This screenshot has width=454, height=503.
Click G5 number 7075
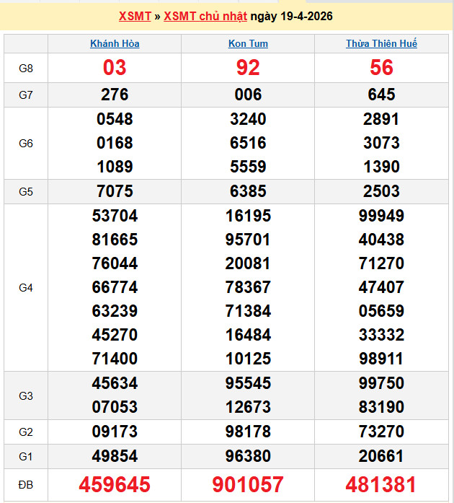point(115,191)
